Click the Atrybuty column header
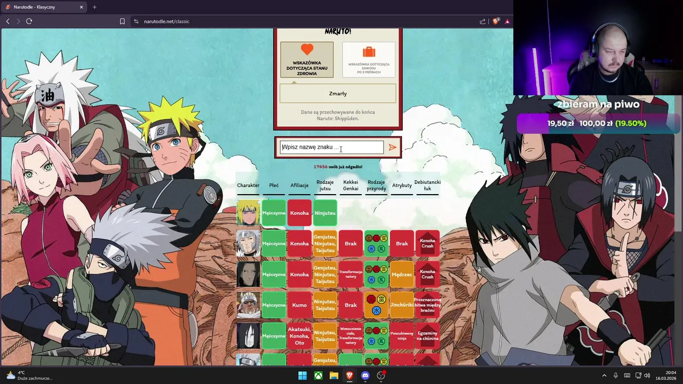683x384 pixels. point(402,185)
